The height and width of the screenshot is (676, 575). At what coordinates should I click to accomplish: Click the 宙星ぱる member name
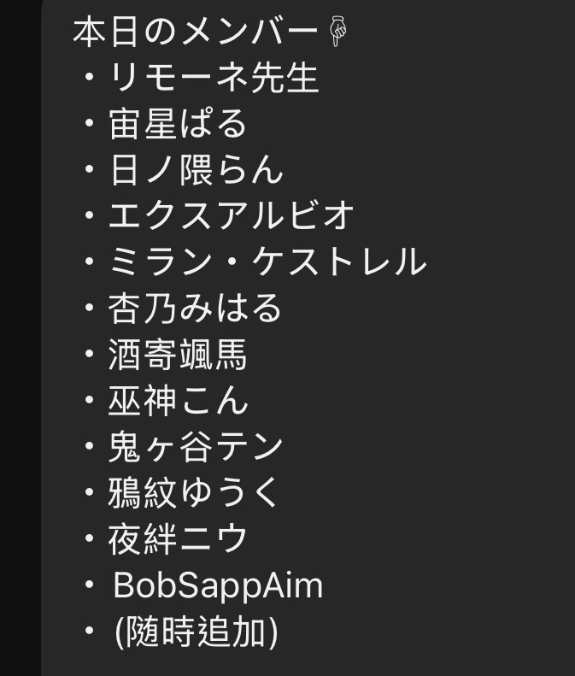(x=178, y=124)
